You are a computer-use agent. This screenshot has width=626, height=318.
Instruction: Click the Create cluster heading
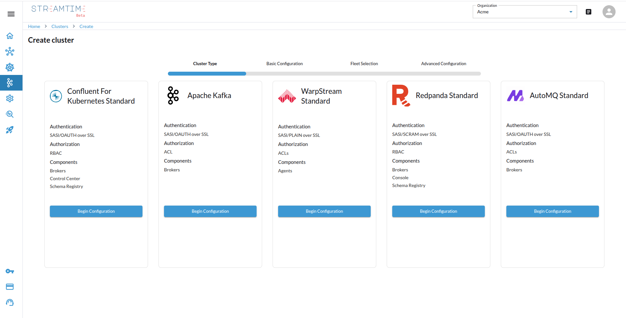tap(51, 40)
